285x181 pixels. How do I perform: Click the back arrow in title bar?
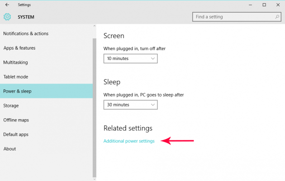[7, 5]
